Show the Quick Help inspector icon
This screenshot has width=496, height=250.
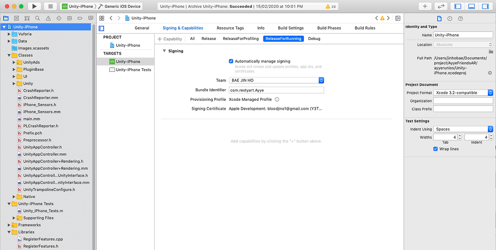(460, 19)
